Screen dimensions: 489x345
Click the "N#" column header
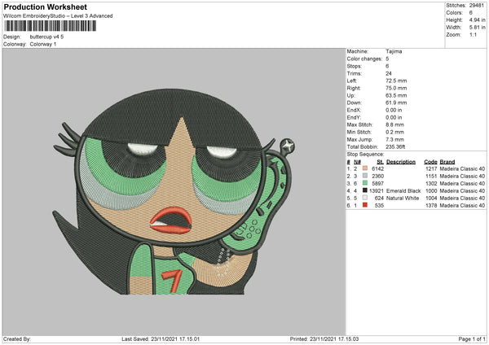(358, 162)
